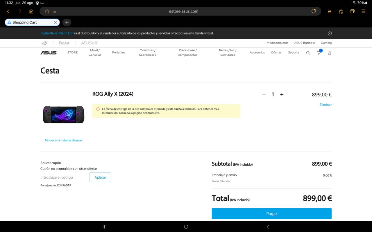372x232 pixels.
Task: Add a new browser tab
Action: pyautogui.click(x=67, y=22)
